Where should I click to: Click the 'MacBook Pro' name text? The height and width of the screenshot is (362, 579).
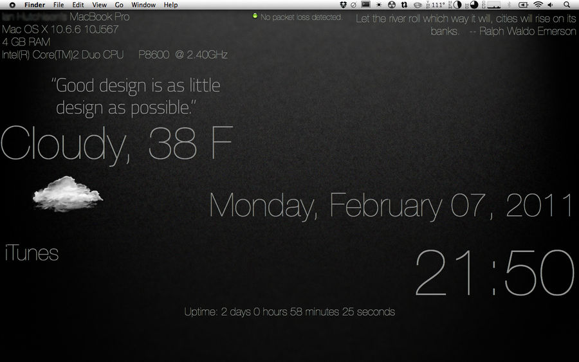click(x=100, y=17)
